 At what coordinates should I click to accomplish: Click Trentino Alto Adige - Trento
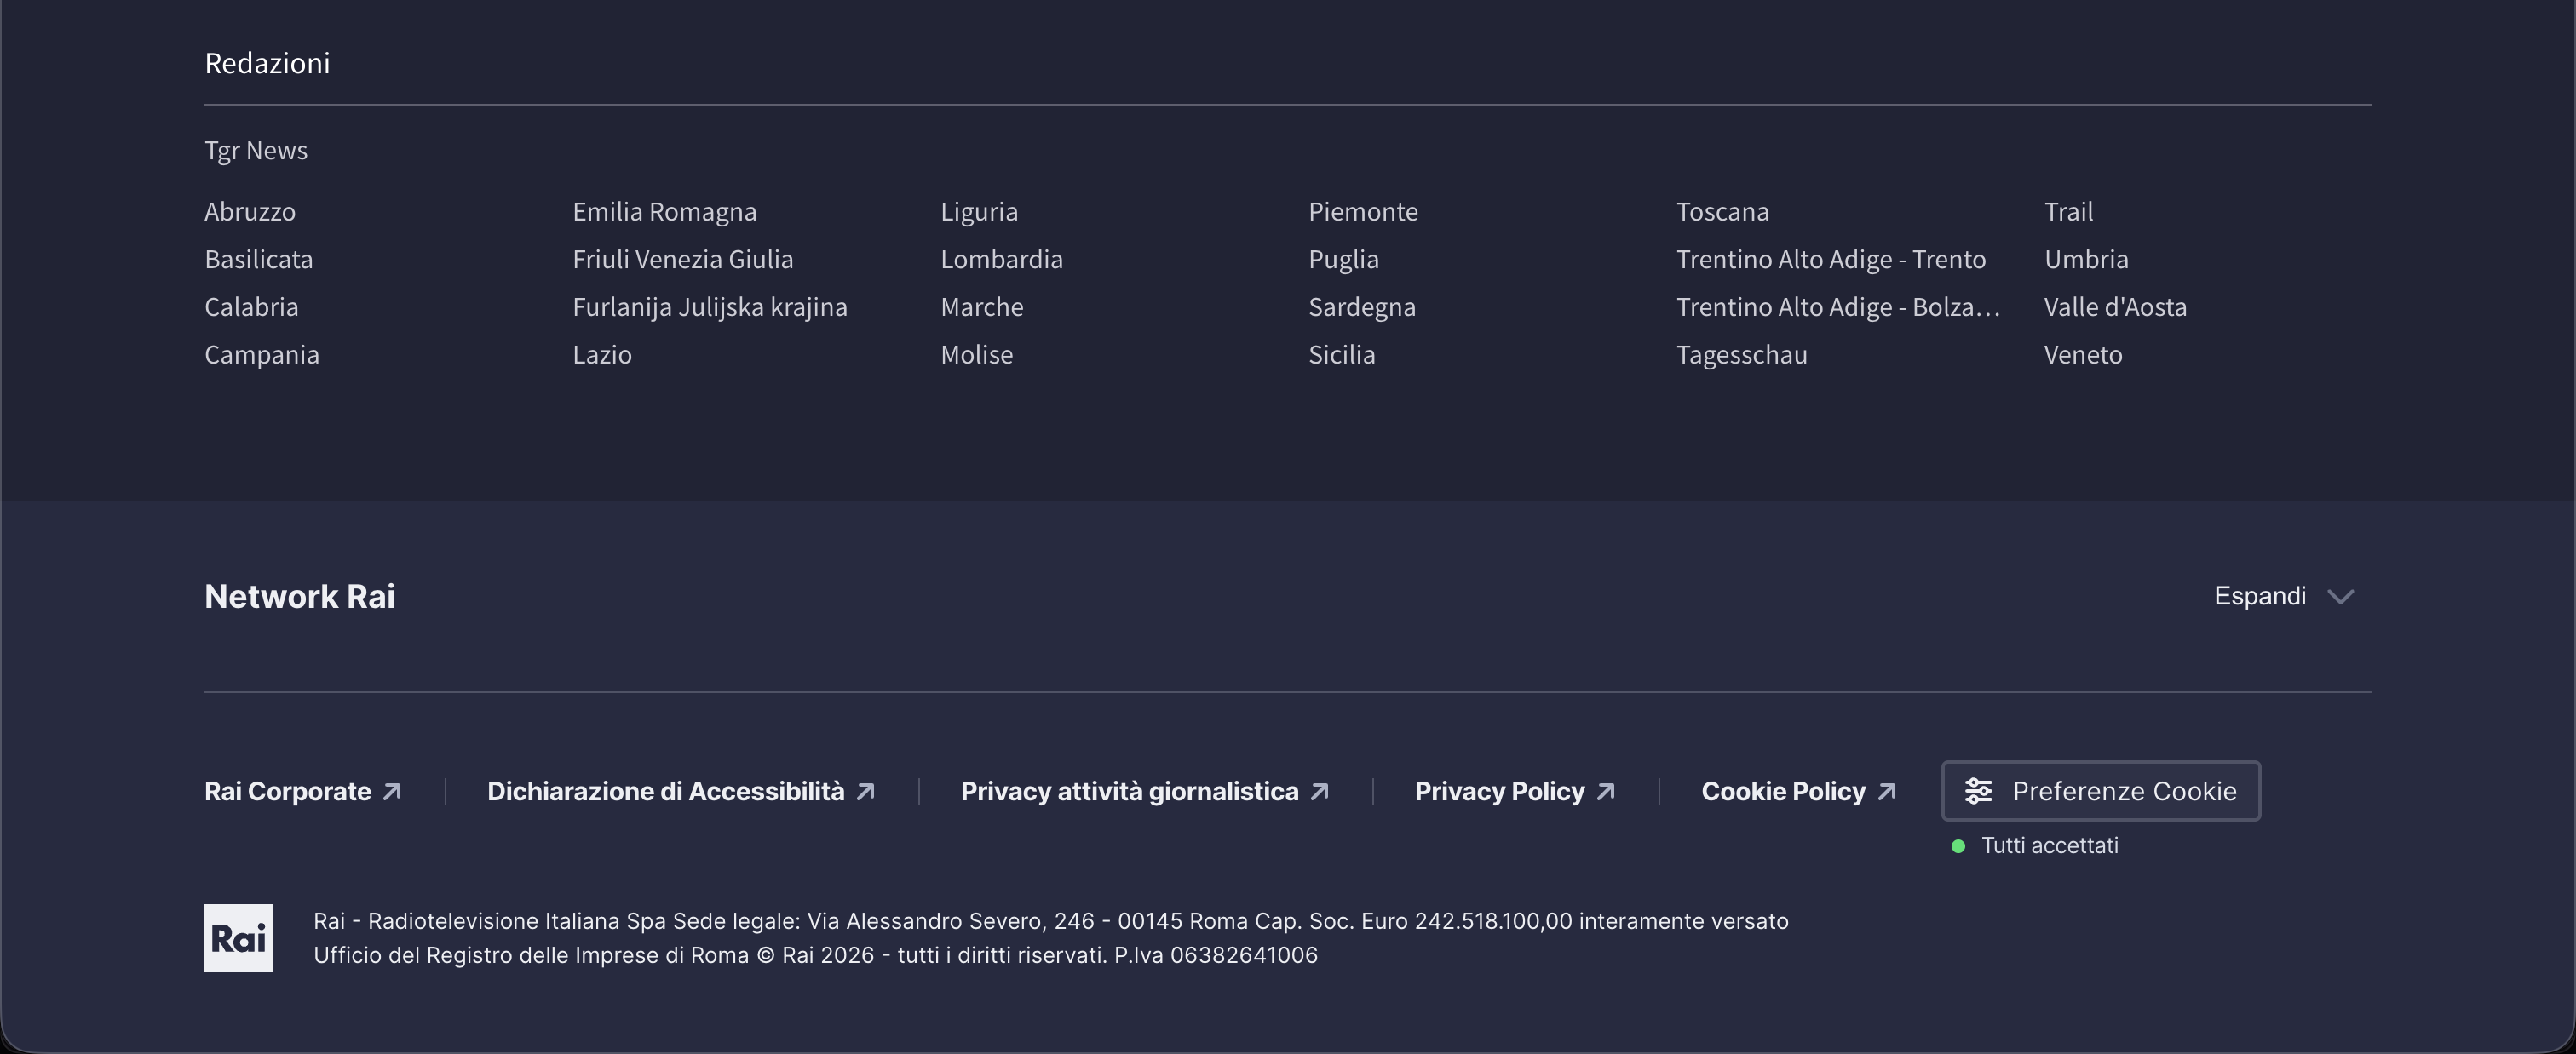1831,260
